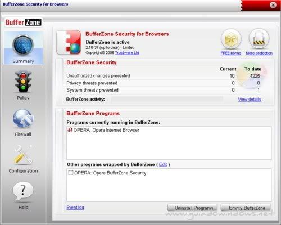Click the More protection padlock icon
The image size is (281, 225).
tap(259, 39)
